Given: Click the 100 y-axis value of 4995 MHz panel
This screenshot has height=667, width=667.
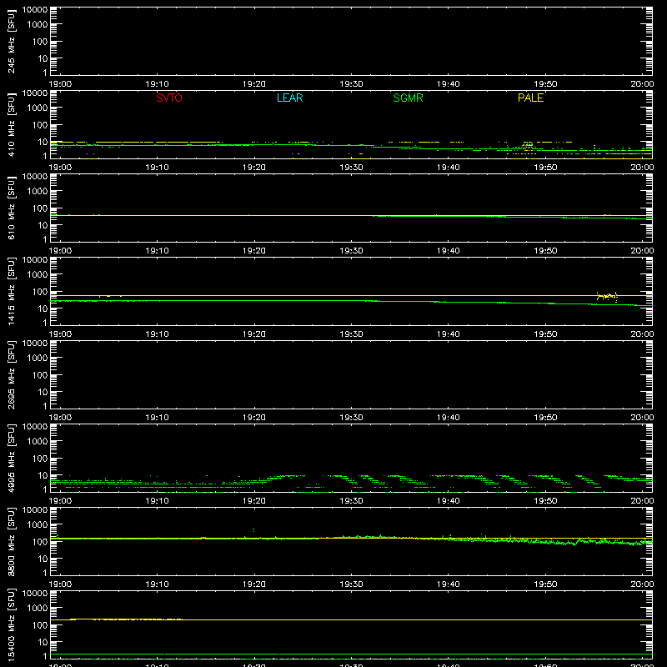Looking at the screenshot, I should 40,459.
